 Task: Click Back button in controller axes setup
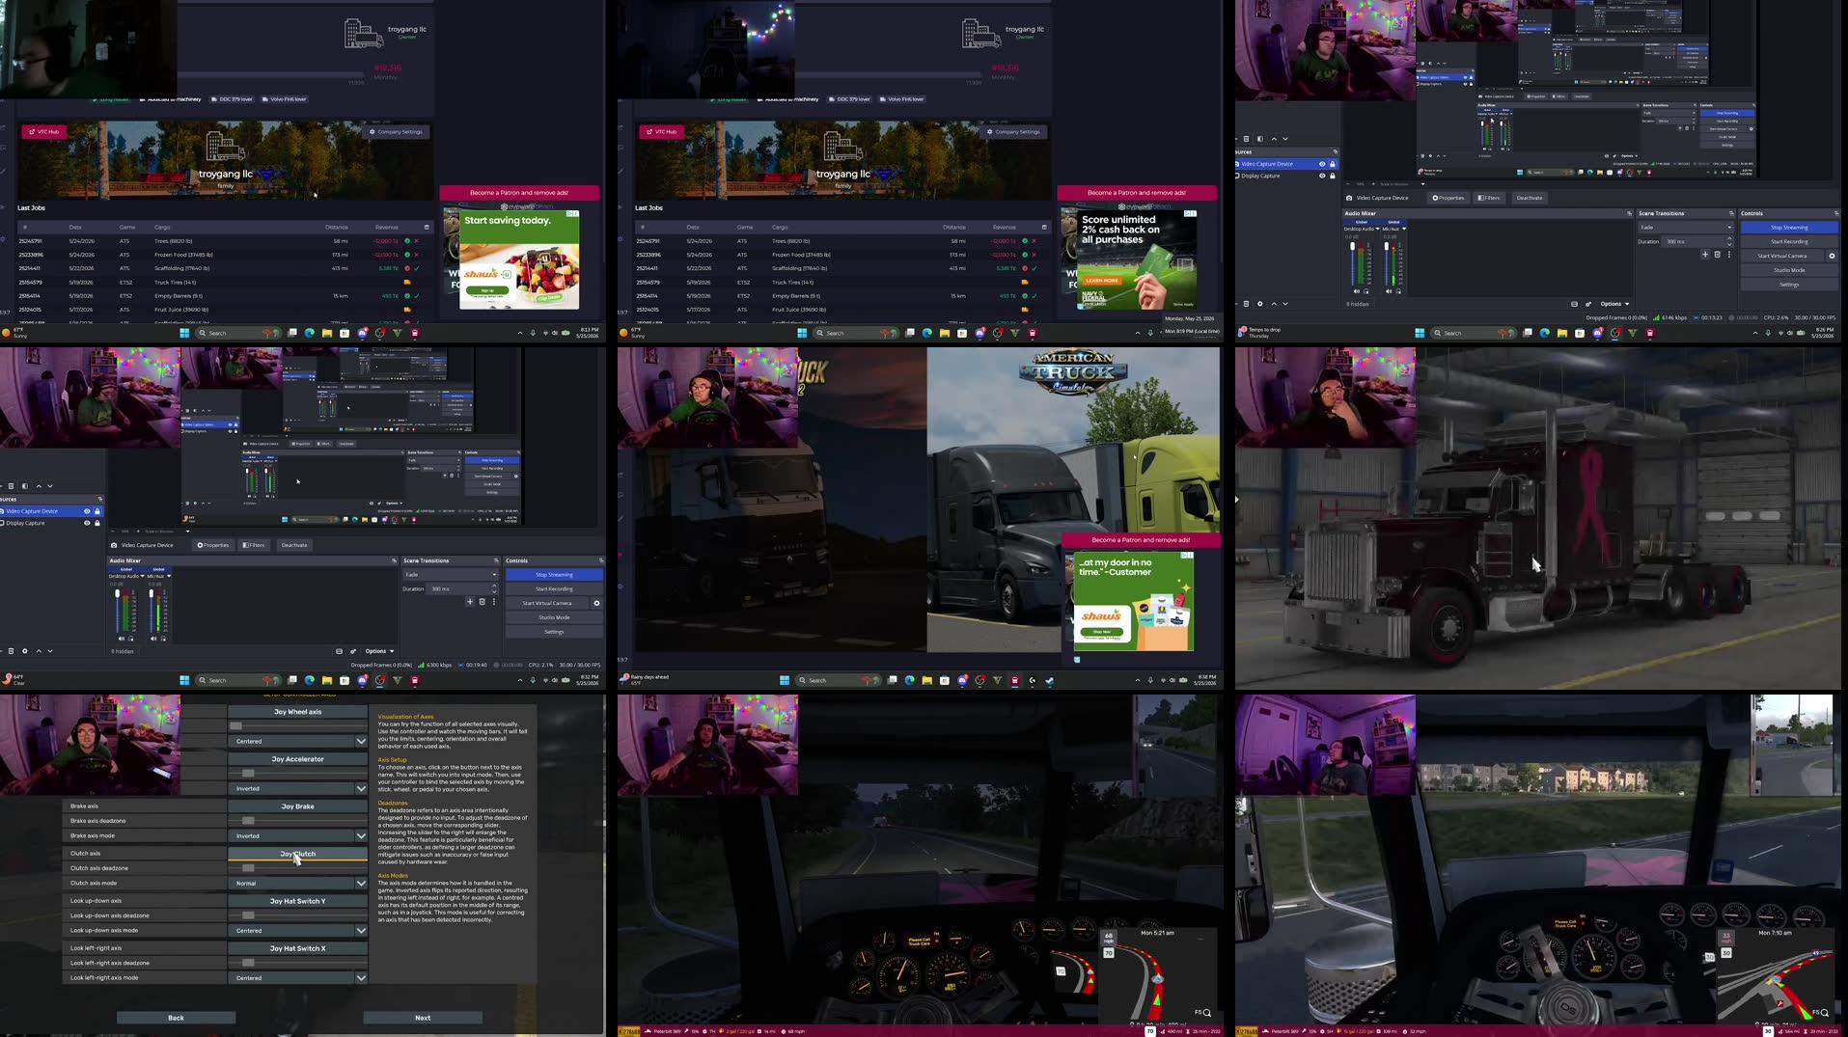(176, 1018)
